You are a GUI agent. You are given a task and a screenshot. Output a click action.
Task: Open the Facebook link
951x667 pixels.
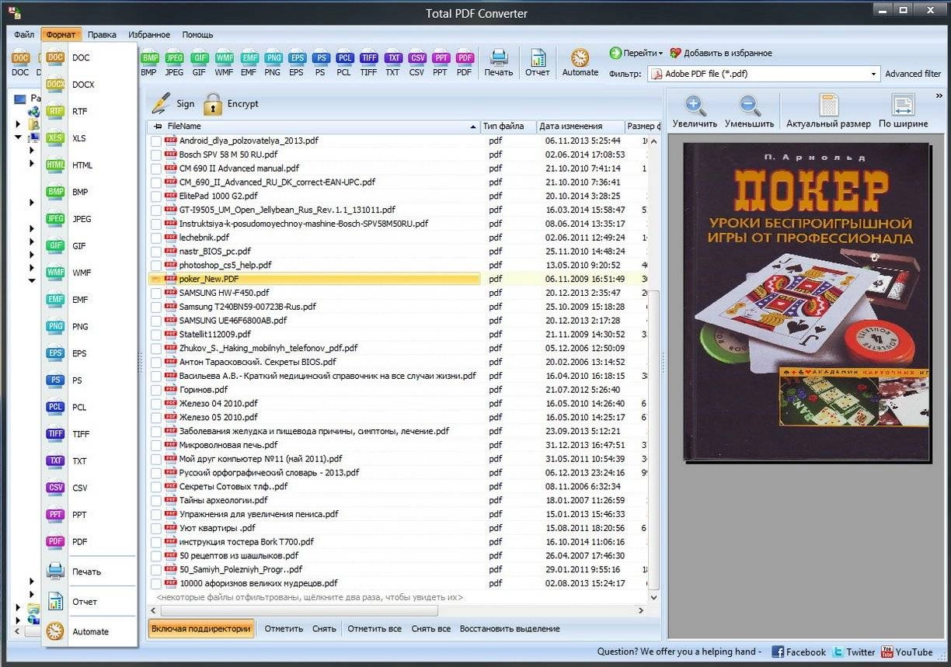(799, 652)
